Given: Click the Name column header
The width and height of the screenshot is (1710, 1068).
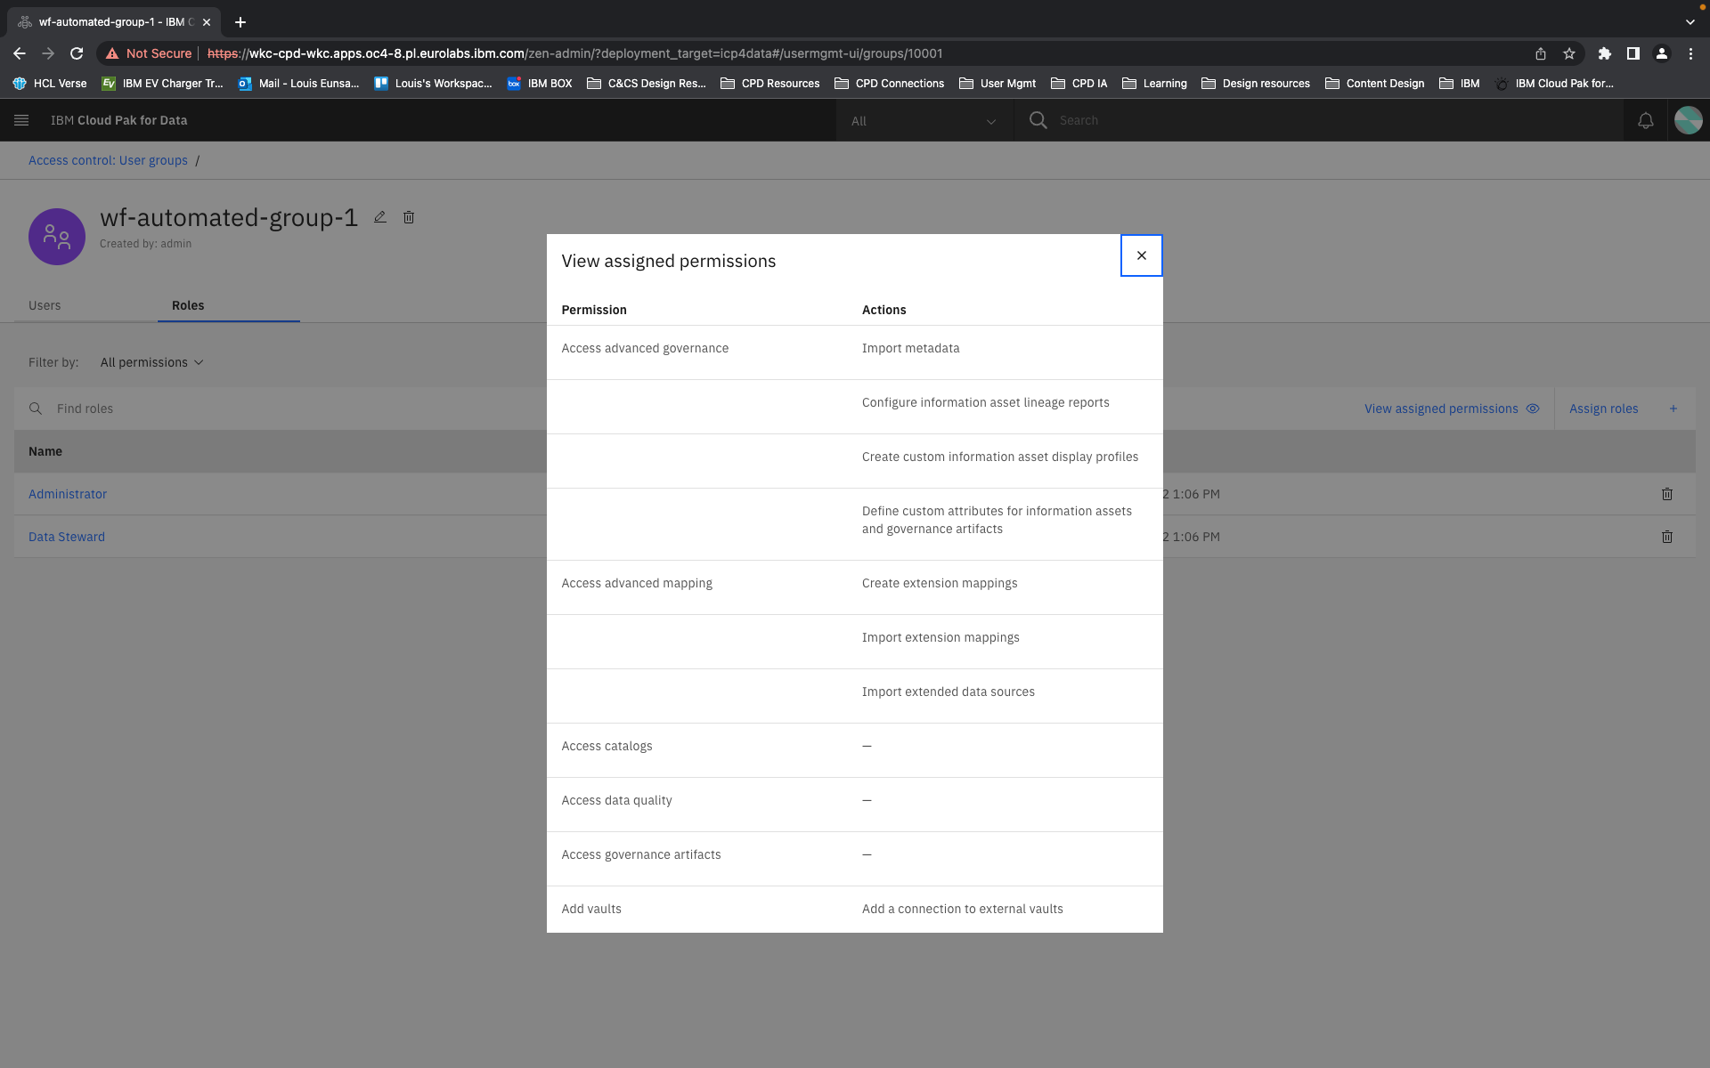Looking at the screenshot, I should (45, 451).
